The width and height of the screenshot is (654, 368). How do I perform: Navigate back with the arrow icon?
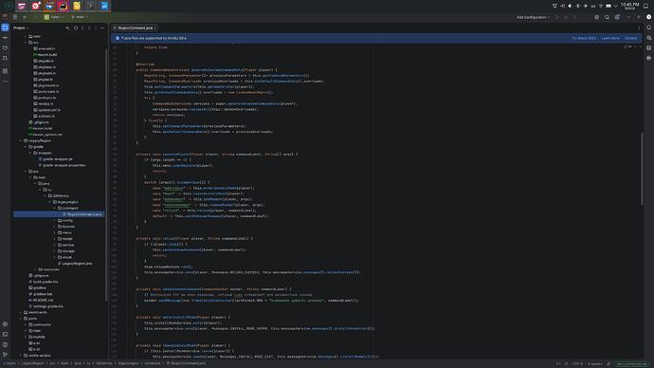pyautogui.click(x=25, y=17)
